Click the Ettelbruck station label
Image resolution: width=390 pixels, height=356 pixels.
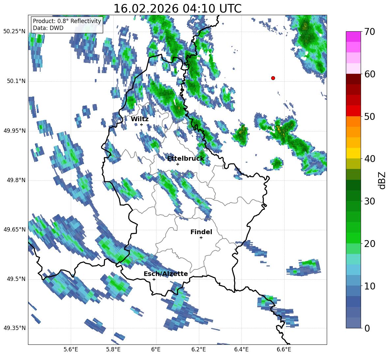tap(185, 159)
